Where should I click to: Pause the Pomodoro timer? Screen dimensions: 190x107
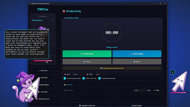click(x=87, y=62)
